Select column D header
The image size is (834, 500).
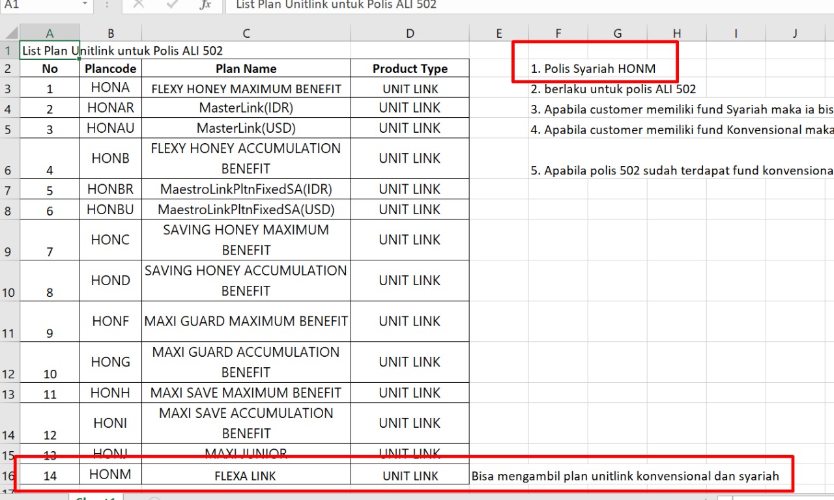[409, 33]
